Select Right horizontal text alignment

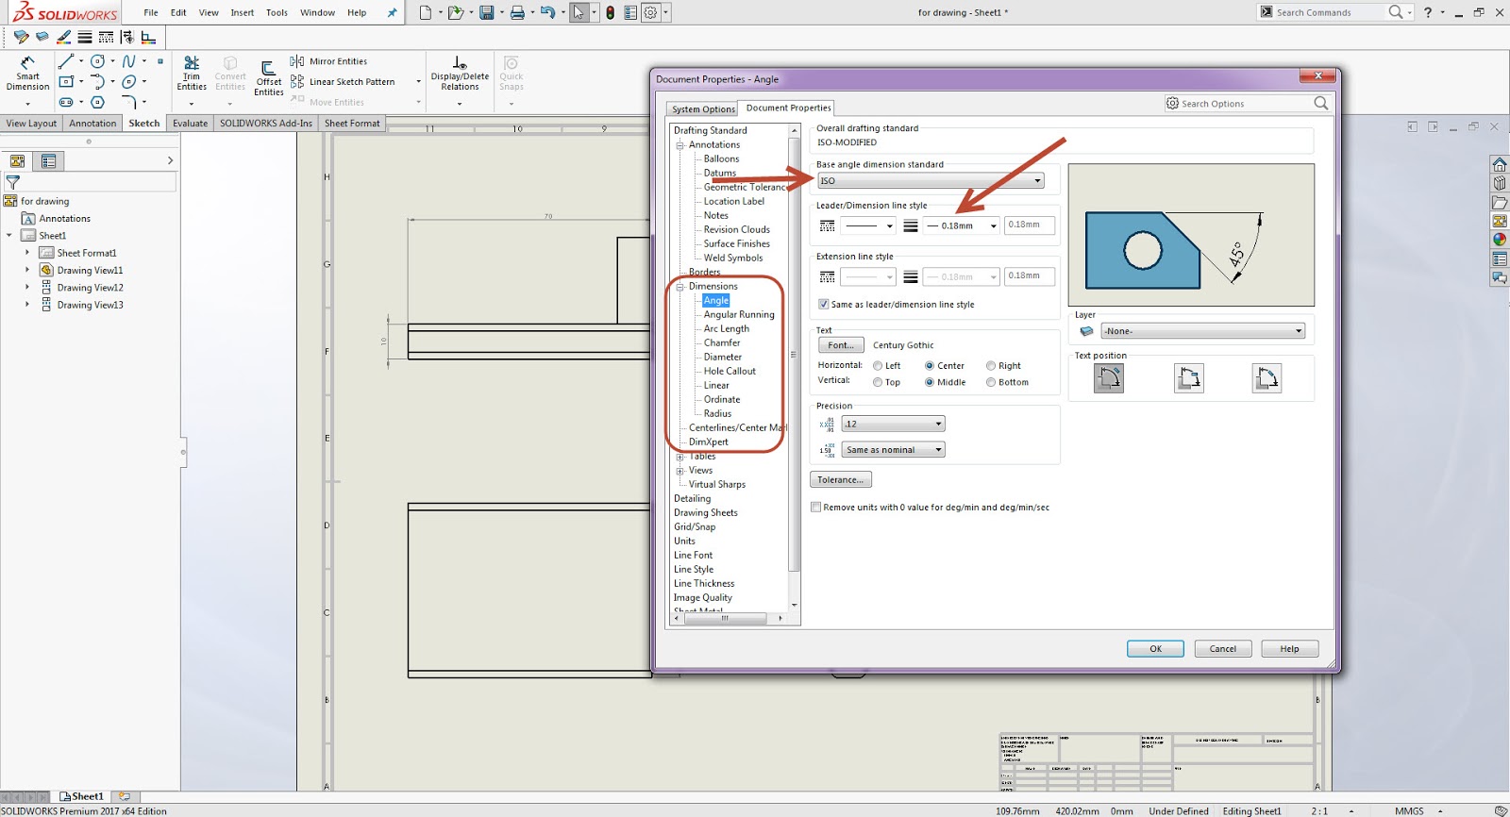(991, 366)
